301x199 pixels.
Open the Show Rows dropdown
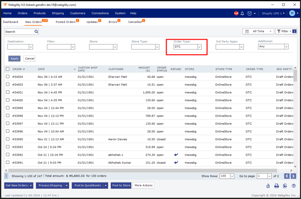click(232, 176)
